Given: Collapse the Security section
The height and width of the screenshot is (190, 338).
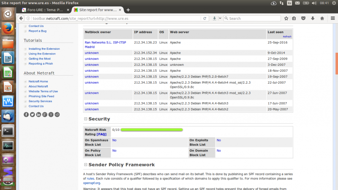Looking at the screenshot, I should pyautogui.click(x=86, y=119).
